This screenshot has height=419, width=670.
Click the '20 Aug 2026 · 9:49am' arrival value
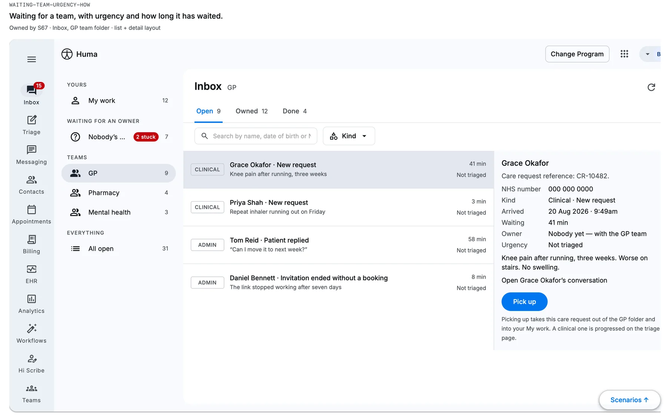tap(583, 212)
